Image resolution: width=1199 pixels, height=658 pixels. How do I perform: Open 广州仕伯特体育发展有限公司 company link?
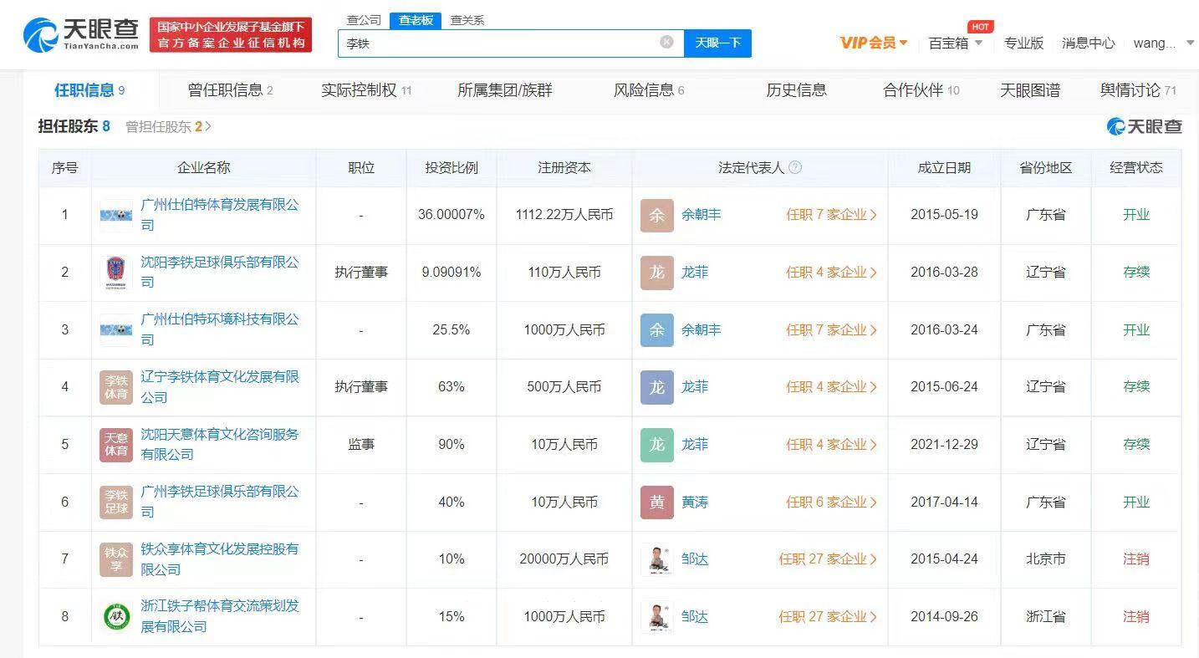[x=220, y=215]
